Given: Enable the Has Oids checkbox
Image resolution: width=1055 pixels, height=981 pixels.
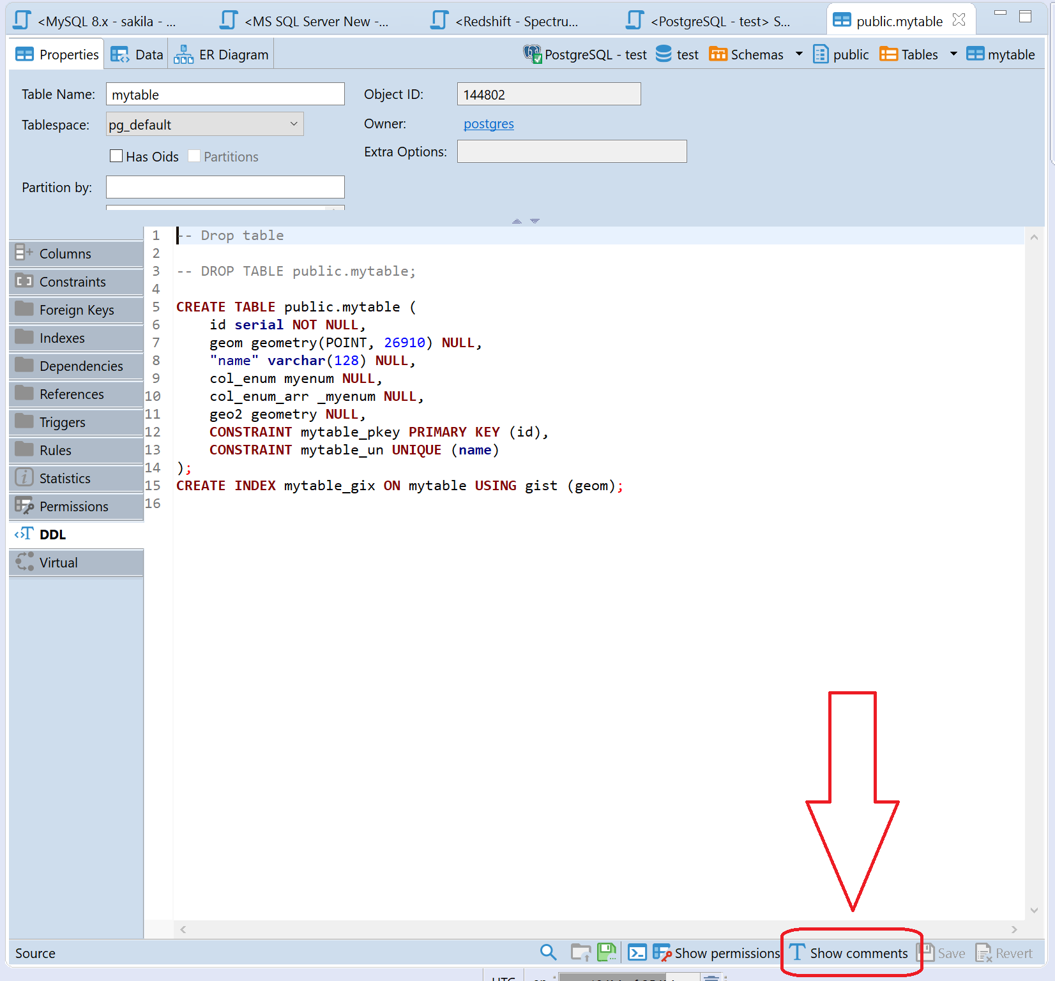Looking at the screenshot, I should 116,156.
